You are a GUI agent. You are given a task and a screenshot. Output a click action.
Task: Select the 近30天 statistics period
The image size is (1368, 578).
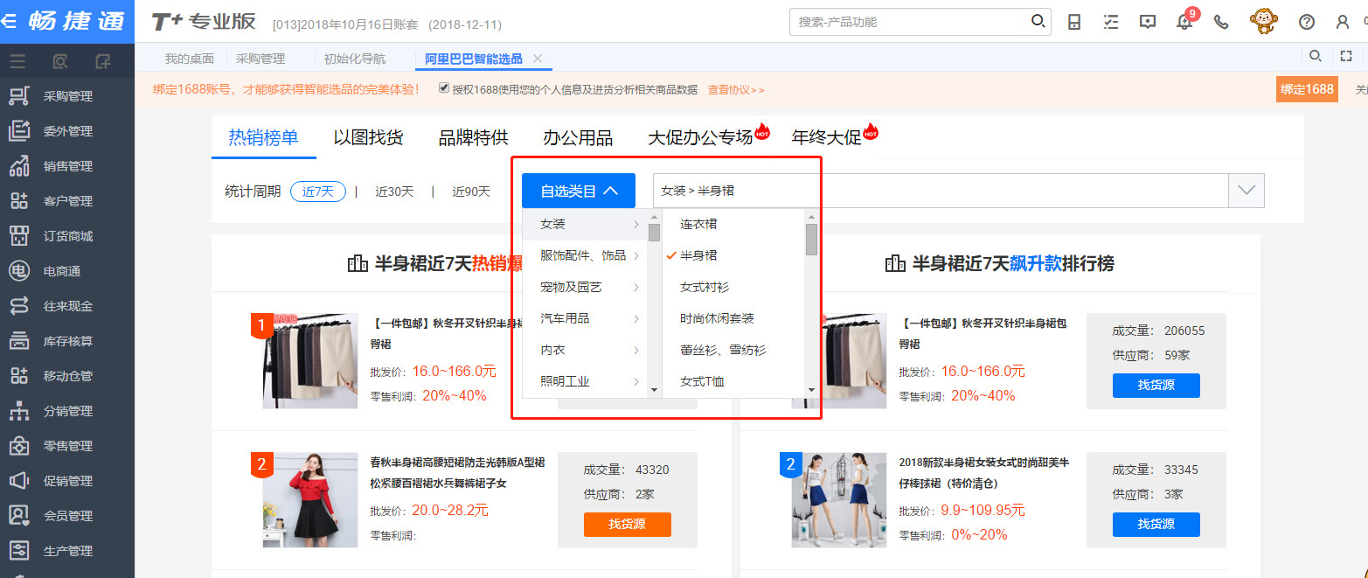tap(394, 192)
